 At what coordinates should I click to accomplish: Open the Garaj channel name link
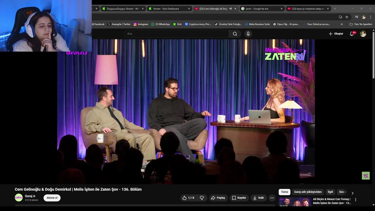[28, 196]
